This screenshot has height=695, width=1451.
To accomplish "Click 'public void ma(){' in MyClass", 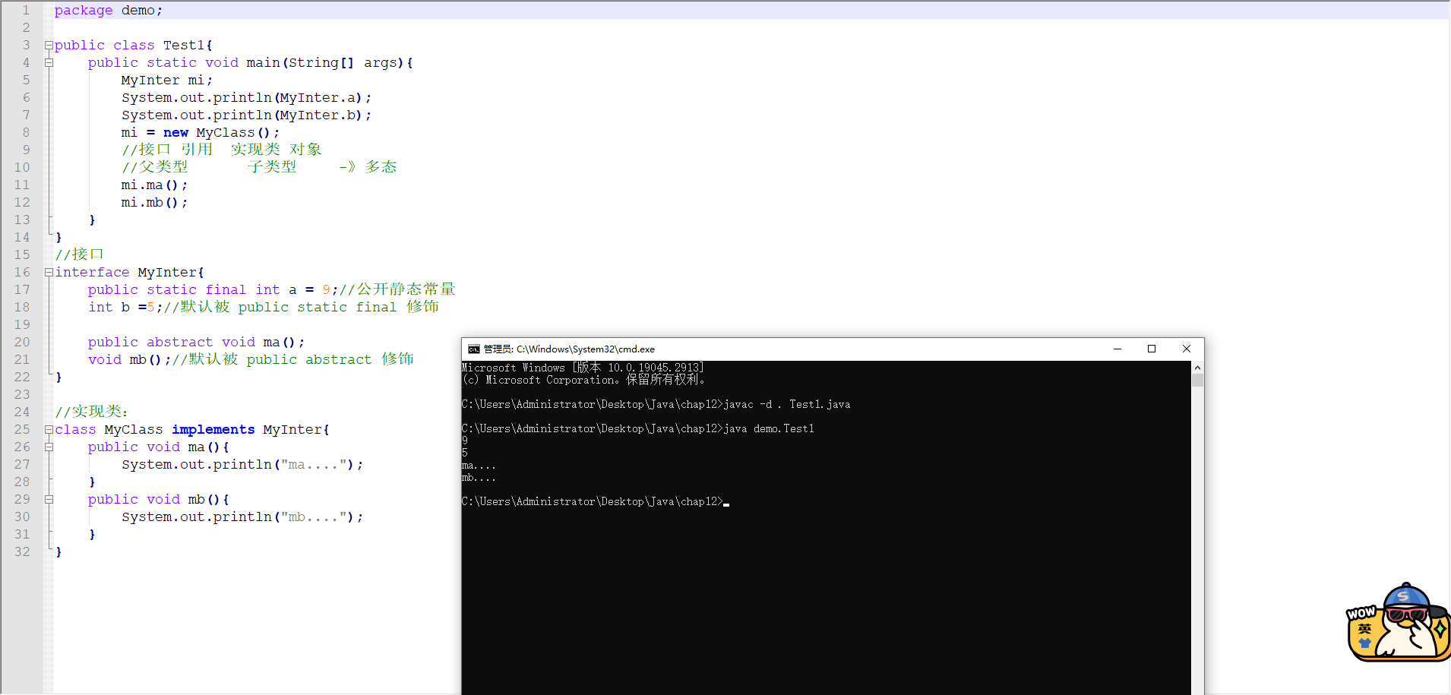I will [158, 447].
